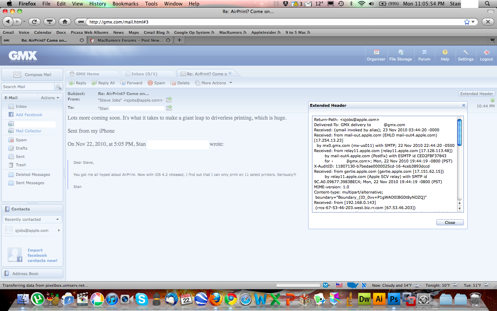The height and width of the screenshot is (311, 497).
Task: Open File Storage in the GMX header
Action: pos(400,55)
